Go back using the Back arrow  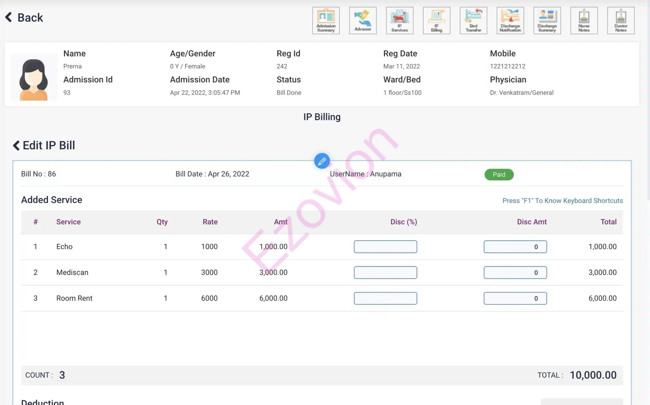(x=24, y=17)
